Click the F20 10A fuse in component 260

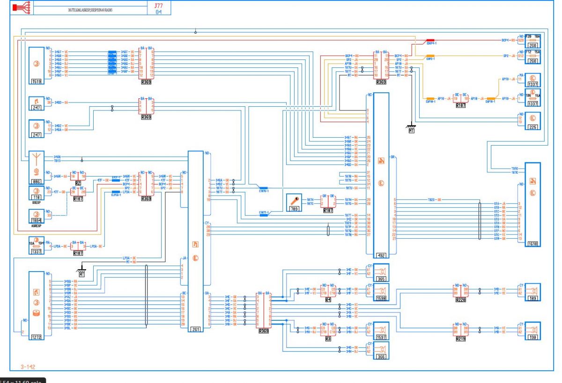pyautogui.click(x=532, y=40)
